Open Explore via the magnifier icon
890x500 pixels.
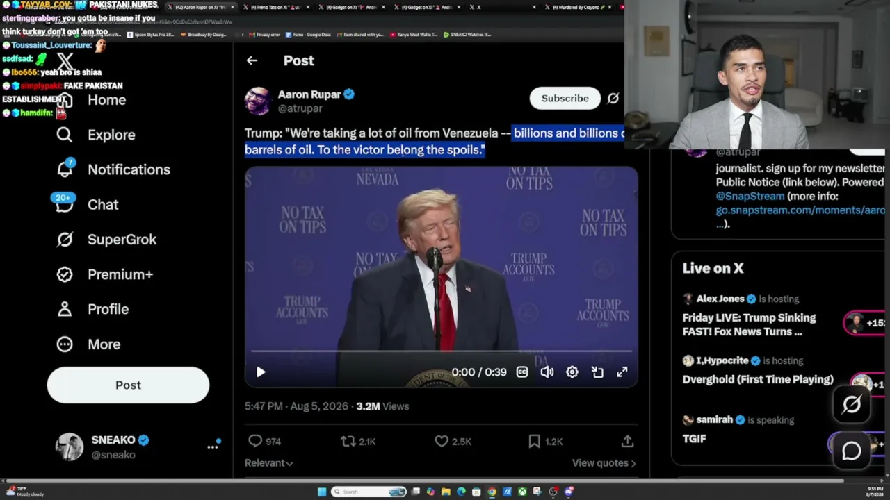pos(65,135)
